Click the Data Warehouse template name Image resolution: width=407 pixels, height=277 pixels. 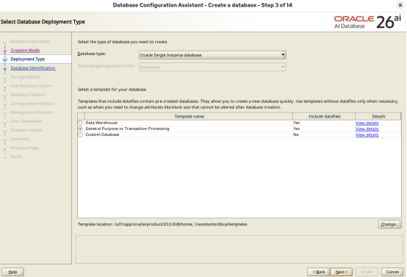(101, 123)
